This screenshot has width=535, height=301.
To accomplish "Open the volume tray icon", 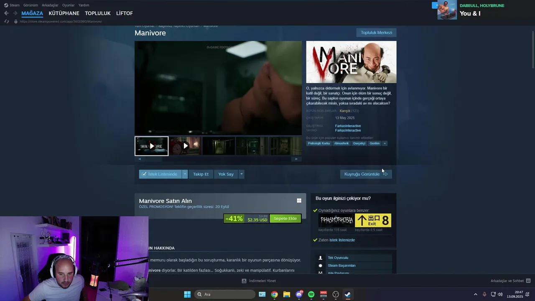I will 500,294.
